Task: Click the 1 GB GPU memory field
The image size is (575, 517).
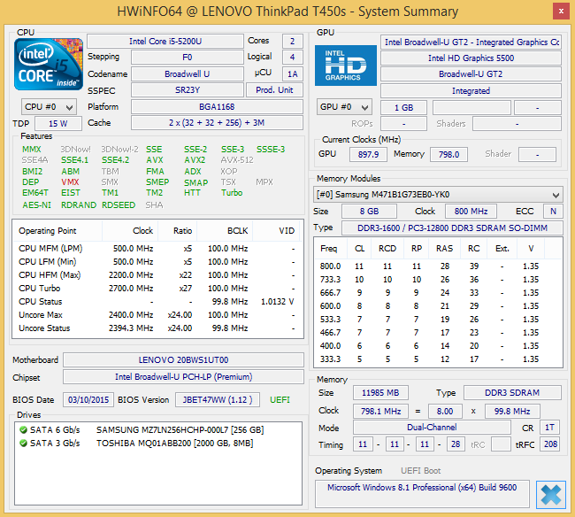Action: [403, 108]
